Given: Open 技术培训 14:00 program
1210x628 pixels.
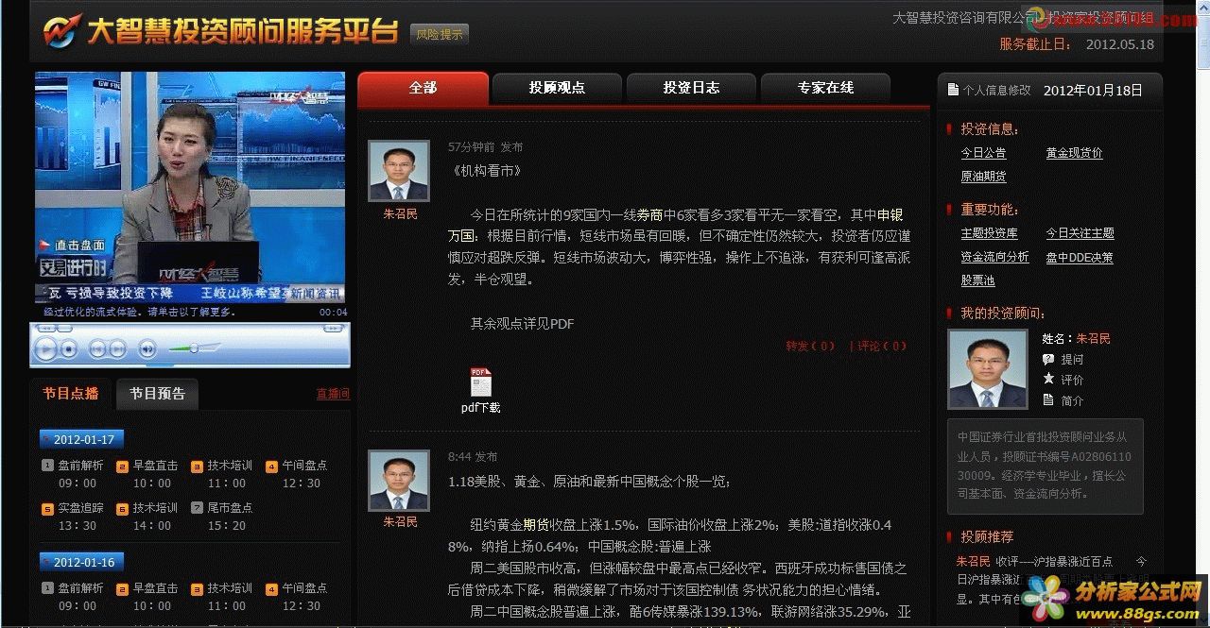Looking at the screenshot, I should click(147, 517).
